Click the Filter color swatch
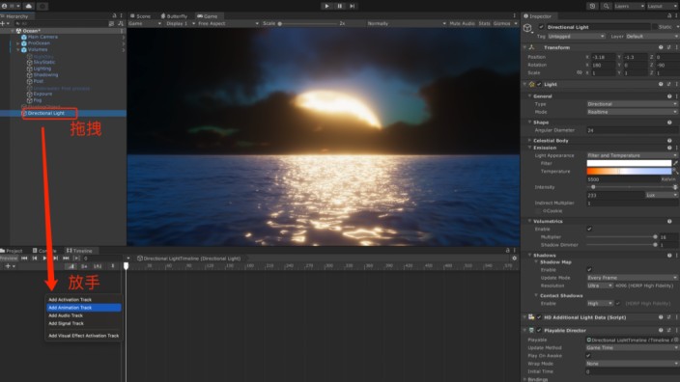The height and width of the screenshot is (382, 680). [629, 163]
